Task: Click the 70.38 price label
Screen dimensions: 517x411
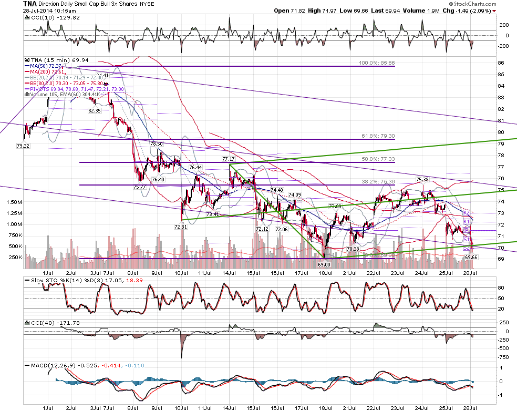Action: [x=353, y=249]
